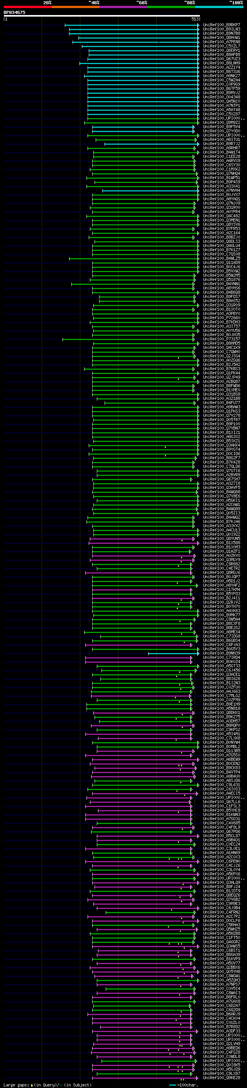Select the label UniRef100_Q67UZ3
The height and width of the screenshot is (1088, 247).
[222, 59]
